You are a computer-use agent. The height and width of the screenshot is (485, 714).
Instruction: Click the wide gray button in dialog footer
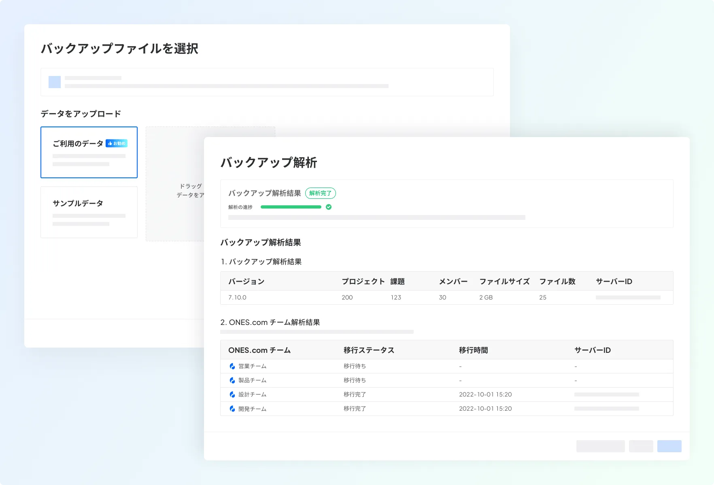coord(600,446)
